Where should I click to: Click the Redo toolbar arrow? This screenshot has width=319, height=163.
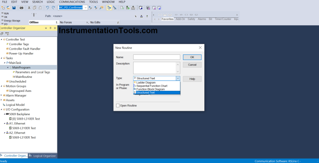coord(53,8)
